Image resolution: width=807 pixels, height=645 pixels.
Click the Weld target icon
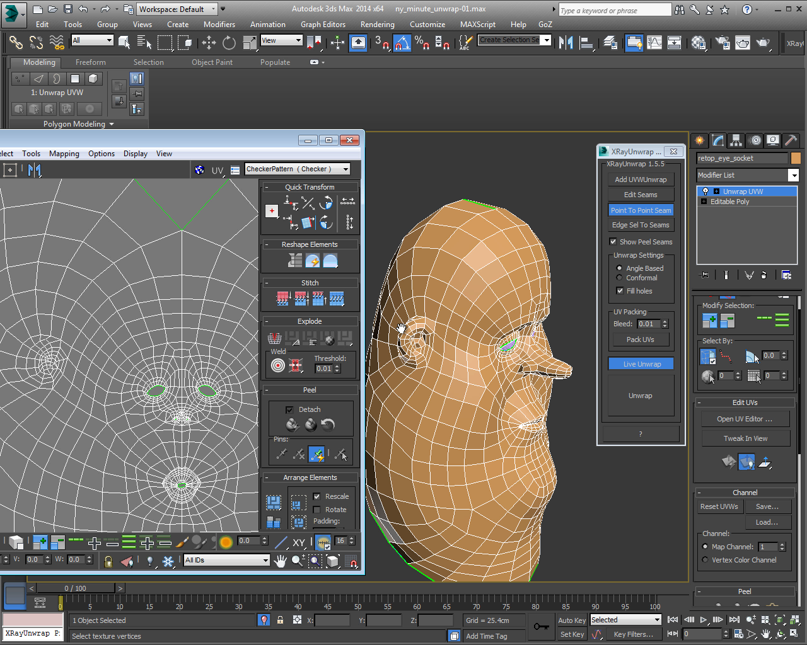coord(278,365)
